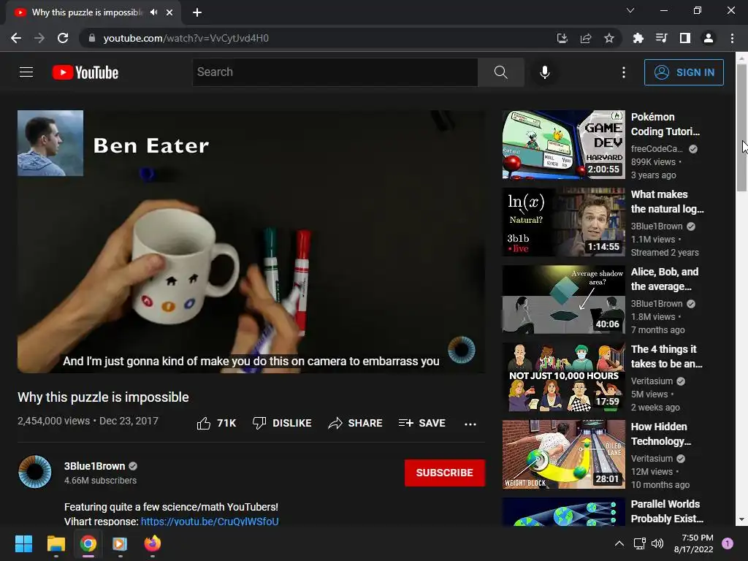Open the YouTube hamburger guide menu

26,72
